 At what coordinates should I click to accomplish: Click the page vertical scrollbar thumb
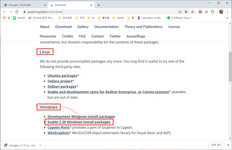[230, 67]
